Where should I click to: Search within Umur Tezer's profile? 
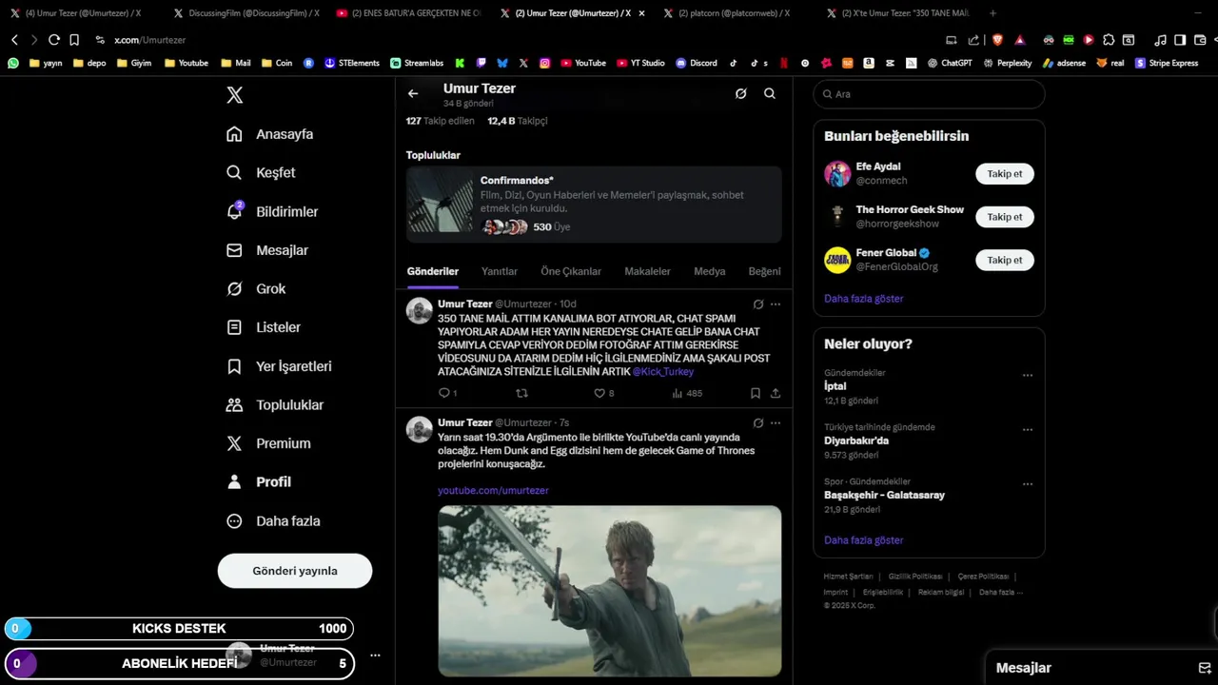[770, 93]
